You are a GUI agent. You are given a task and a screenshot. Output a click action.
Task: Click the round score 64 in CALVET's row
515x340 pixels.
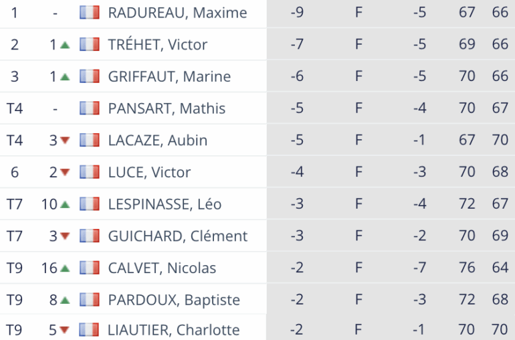pos(500,268)
